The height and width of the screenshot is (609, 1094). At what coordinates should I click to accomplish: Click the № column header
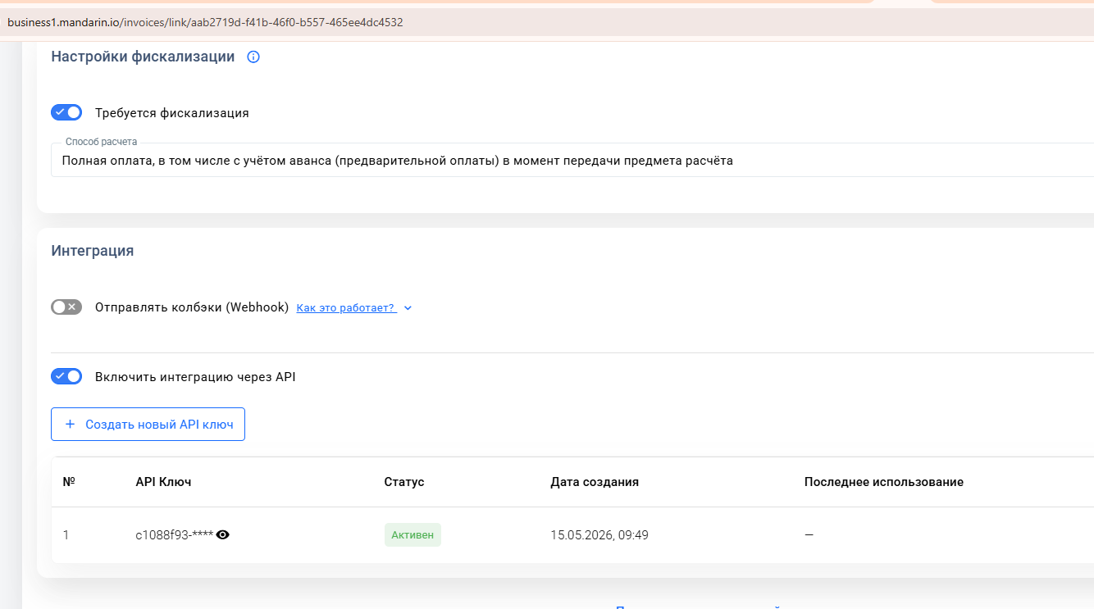coord(69,482)
